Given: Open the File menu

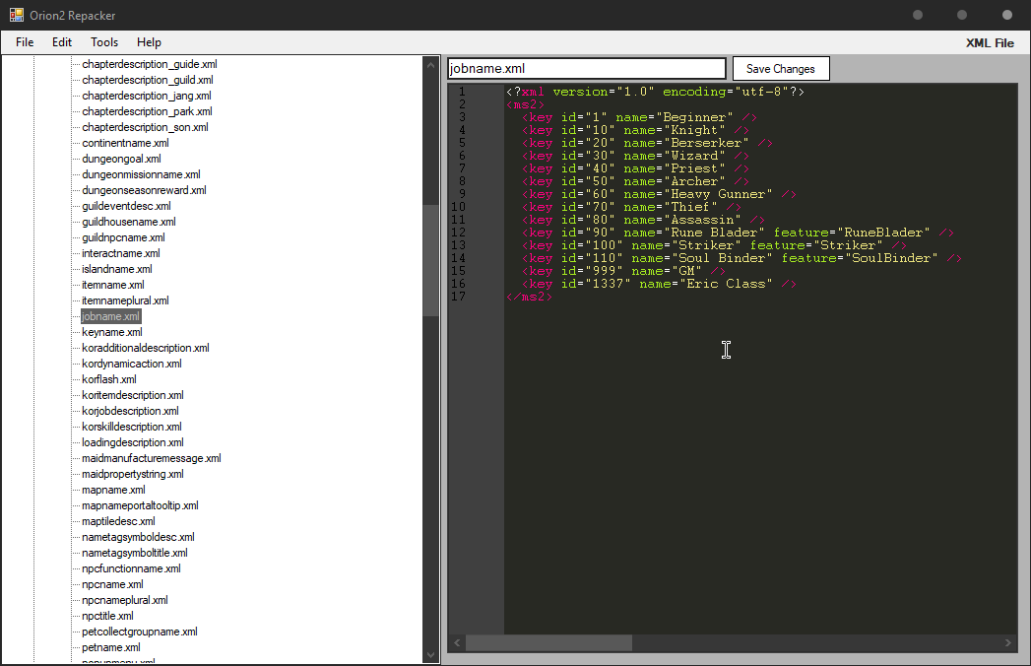Looking at the screenshot, I should (25, 42).
